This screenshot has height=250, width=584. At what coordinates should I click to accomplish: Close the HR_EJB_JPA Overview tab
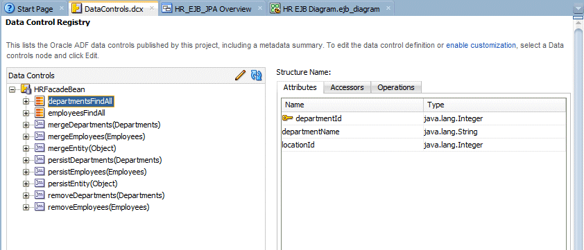coord(260,8)
